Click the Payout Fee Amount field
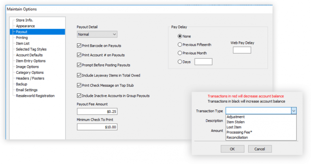 coord(97,112)
